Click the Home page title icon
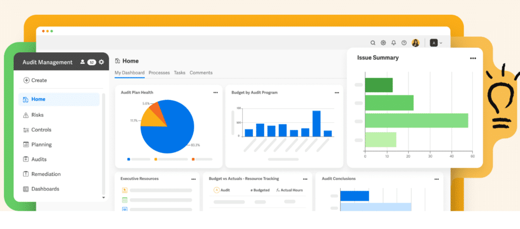 click(117, 61)
